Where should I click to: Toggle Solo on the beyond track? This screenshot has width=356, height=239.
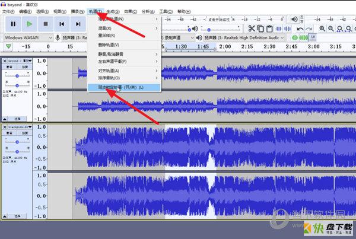25,67
